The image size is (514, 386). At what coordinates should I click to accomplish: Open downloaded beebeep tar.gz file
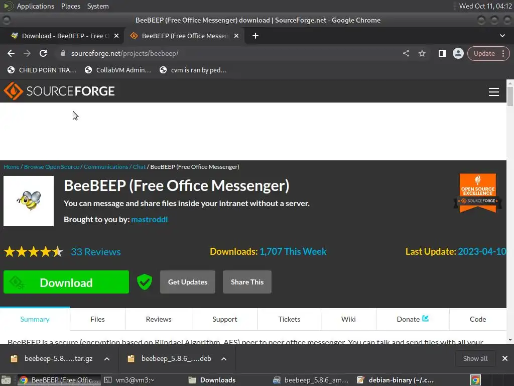[52, 358]
